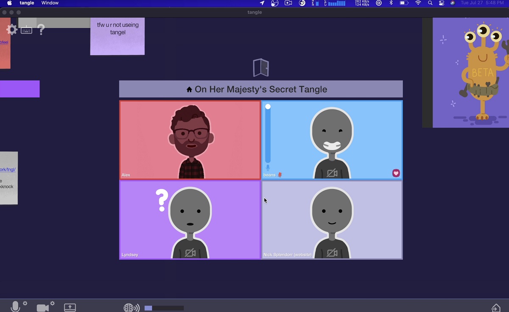Screen dimensions: 509x312
Task: Click the heart badge on beans' tile
Action: tap(396, 173)
